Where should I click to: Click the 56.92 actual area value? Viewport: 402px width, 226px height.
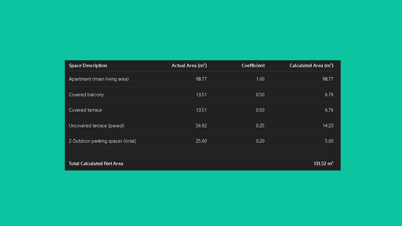pyautogui.click(x=201, y=126)
